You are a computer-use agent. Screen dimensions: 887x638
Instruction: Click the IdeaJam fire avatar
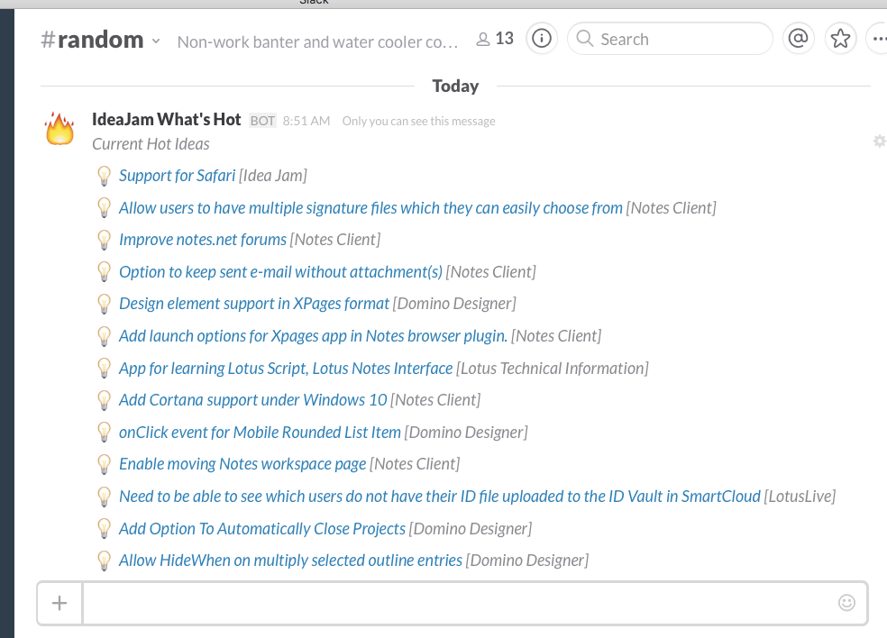point(60,131)
